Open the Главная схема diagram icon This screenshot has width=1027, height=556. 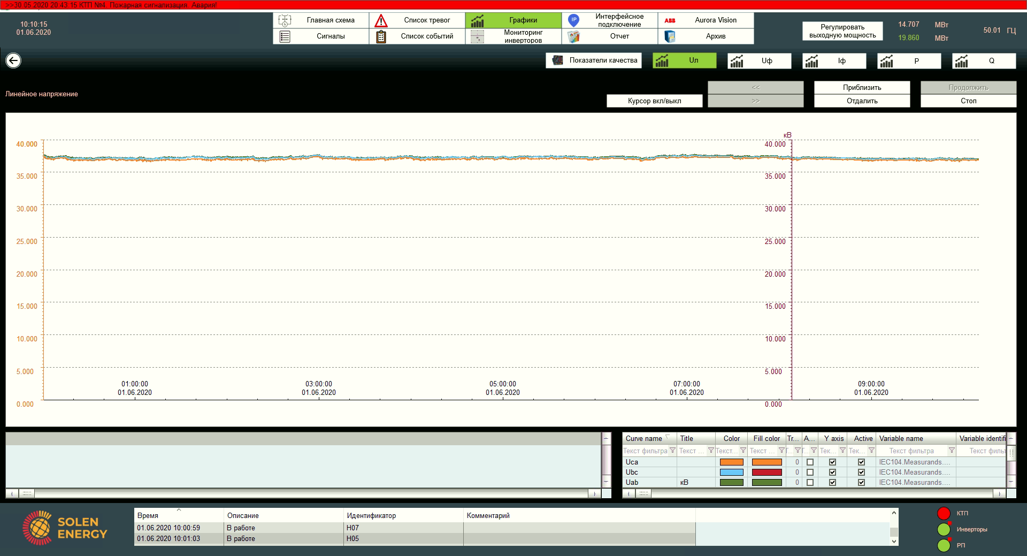pos(285,20)
